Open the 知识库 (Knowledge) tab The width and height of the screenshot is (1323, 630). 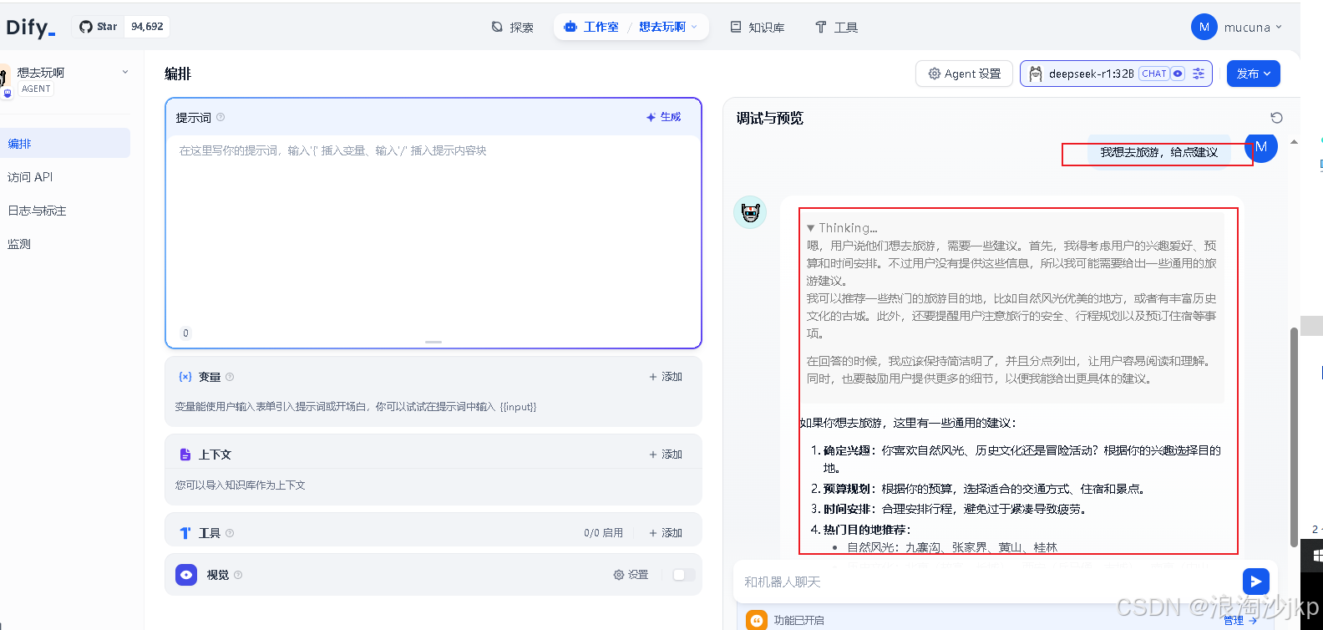[758, 27]
